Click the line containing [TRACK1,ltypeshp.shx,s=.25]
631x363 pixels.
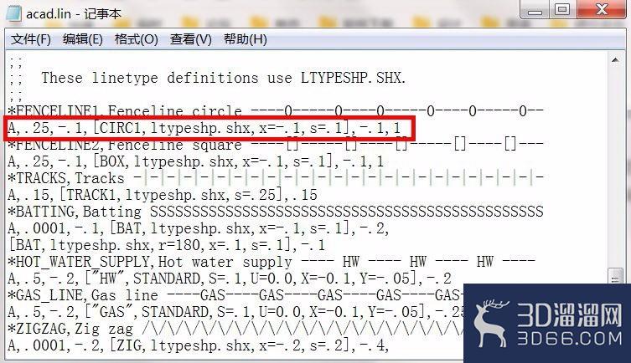coord(163,195)
